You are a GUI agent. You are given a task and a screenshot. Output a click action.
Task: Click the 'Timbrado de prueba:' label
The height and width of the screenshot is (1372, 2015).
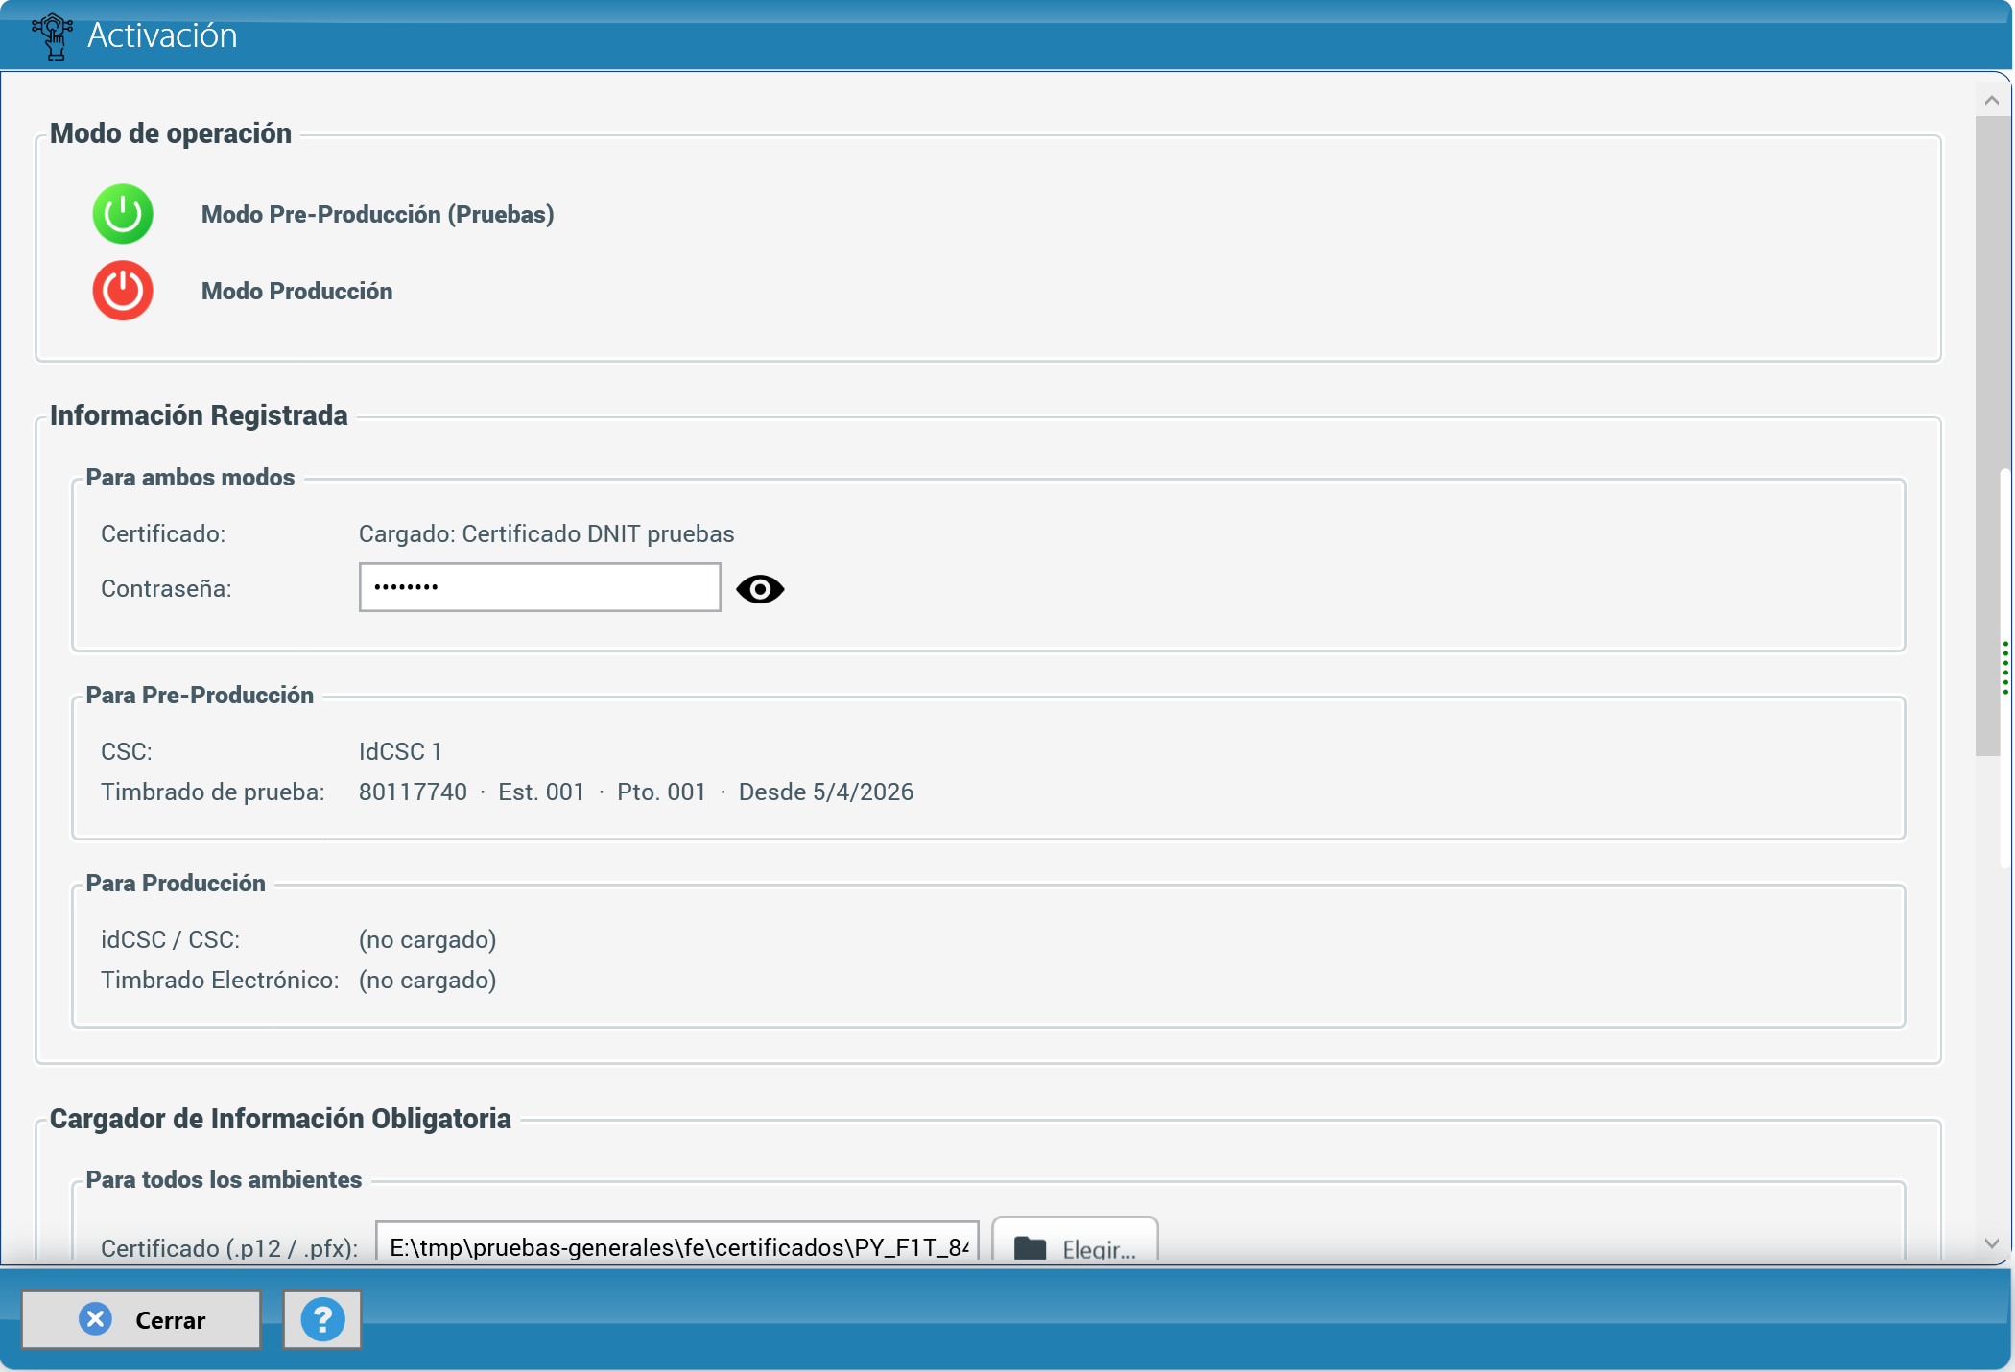coord(213,792)
